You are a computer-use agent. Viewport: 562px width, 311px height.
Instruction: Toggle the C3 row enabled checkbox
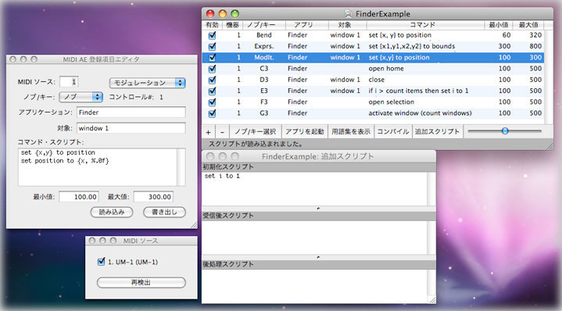[x=212, y=69]
